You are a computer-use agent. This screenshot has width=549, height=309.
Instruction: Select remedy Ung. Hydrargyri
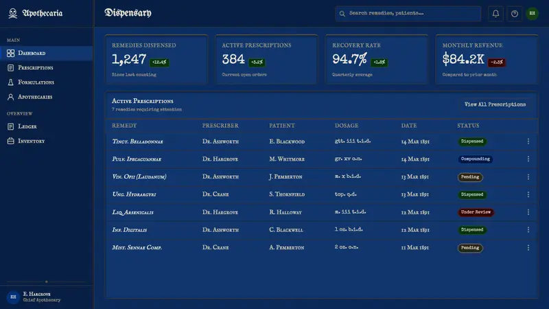(x=134, y=194)
